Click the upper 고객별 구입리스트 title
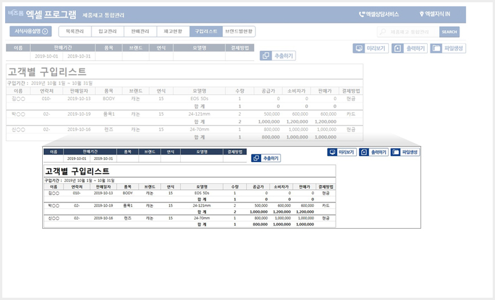 pyautogui.click(x=47, y=72)
